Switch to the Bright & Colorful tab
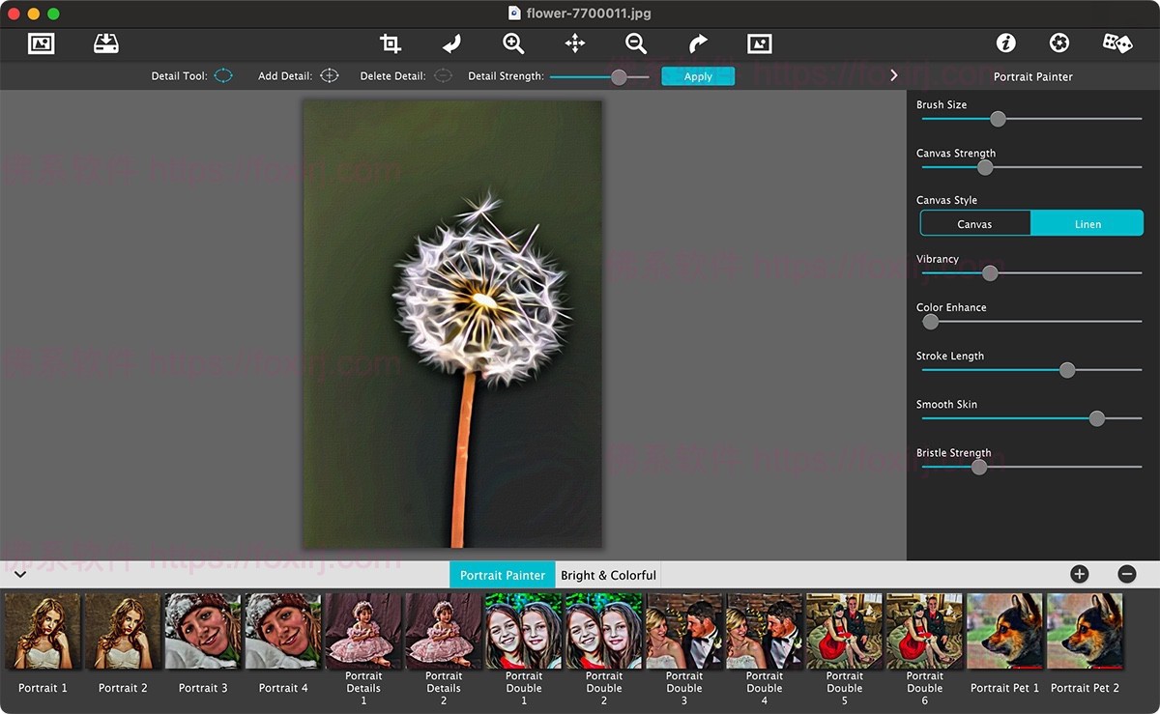This screenshot has height=714, width=1160. point(608,574)
